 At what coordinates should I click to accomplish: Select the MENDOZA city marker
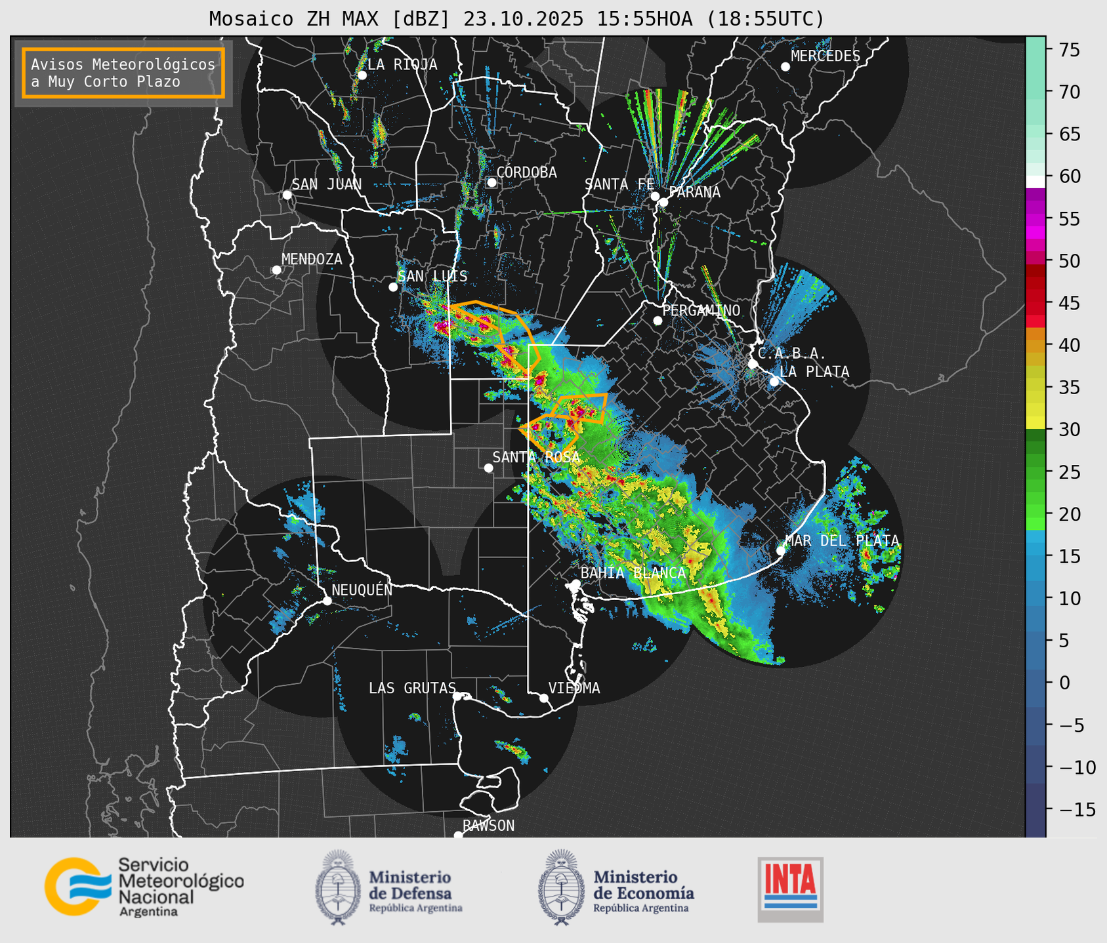tap(276, 270)
